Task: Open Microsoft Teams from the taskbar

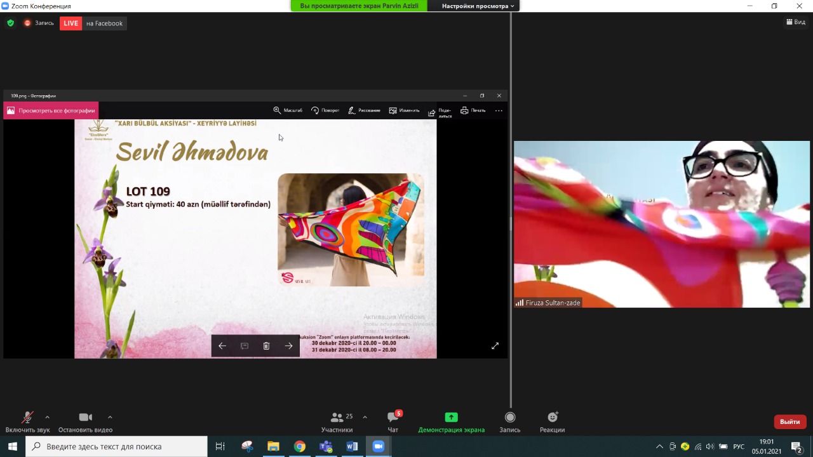Action: tap(326, 446)
